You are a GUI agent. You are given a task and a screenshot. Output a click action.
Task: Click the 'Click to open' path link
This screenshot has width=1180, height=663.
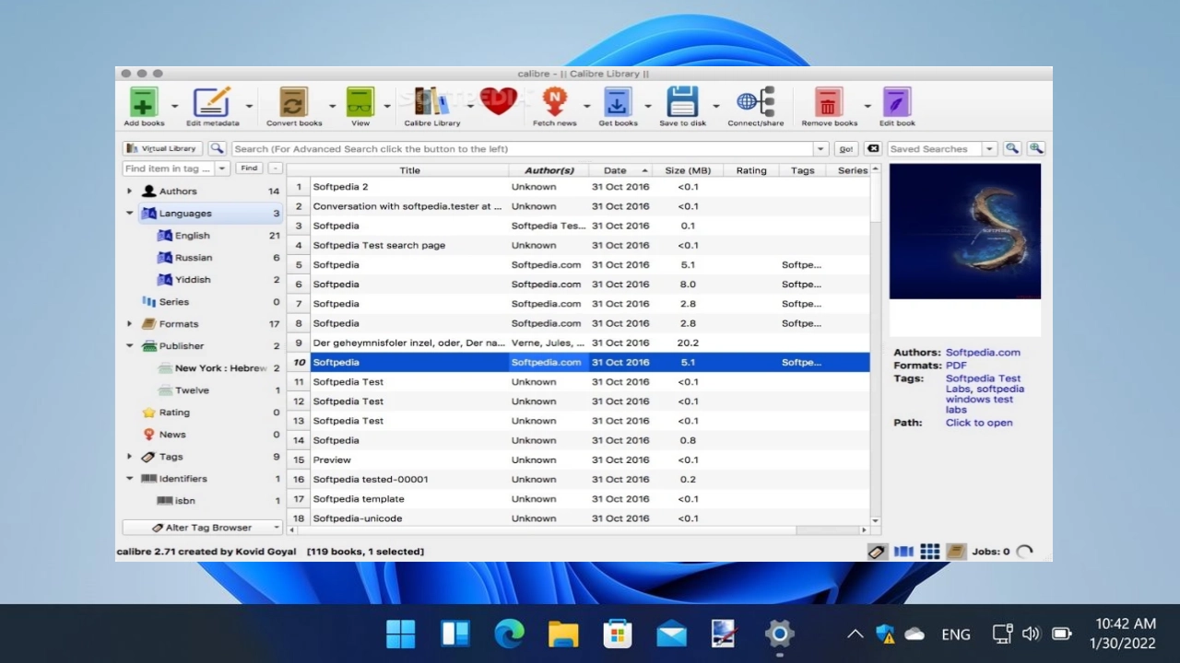(979, 423)
